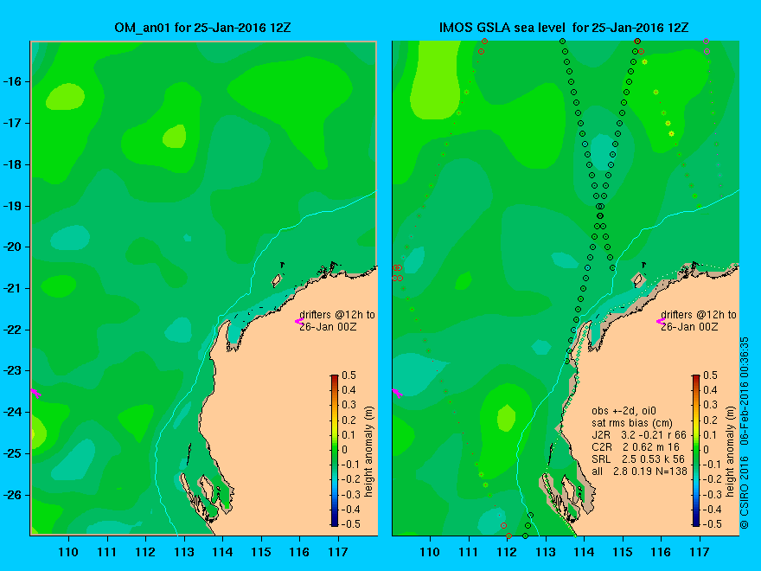Click longitude label 116 under the OM_an01 map
This screenshot has height=571, width=761.
coord(299,552)
